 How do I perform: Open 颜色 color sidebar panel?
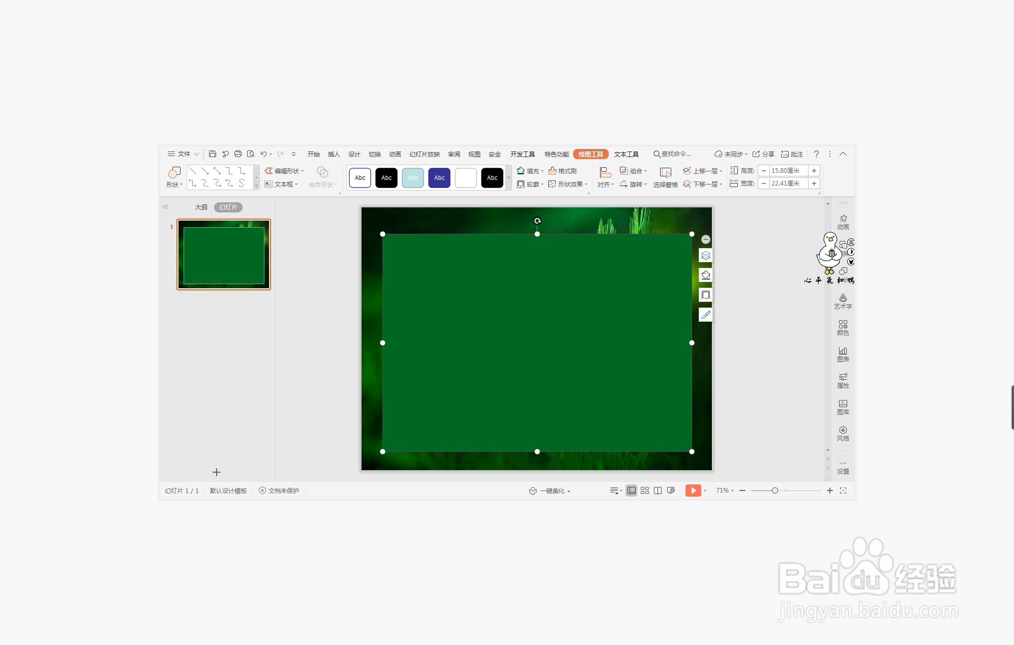pos(843,328)
